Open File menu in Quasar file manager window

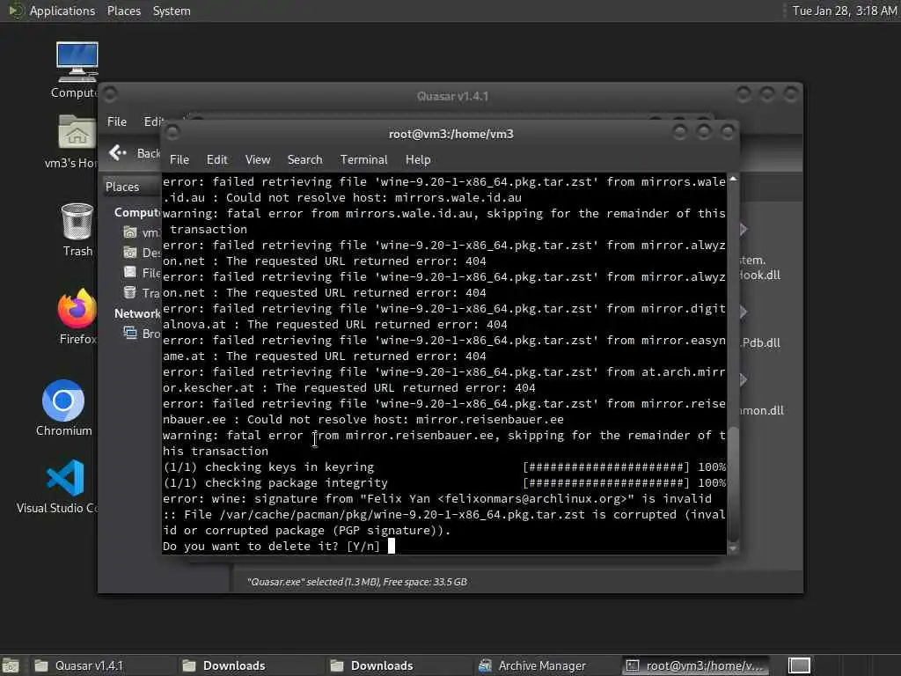pos(117,121)
